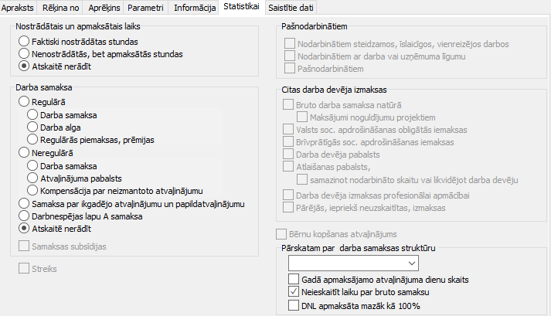Select Faktiski nostrādātas stundas radio option
The image size is (551, 316).
pyautogui.click(x=25, y=40)
